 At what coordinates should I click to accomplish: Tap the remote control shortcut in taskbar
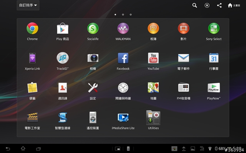pos(128,149)
